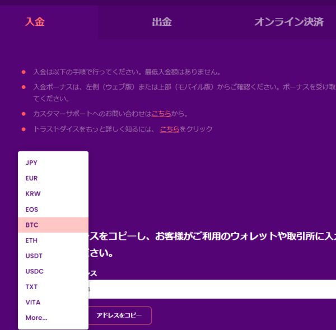Select EOS in the currency list
336x330 pixels.
click(x=32, y=209)
